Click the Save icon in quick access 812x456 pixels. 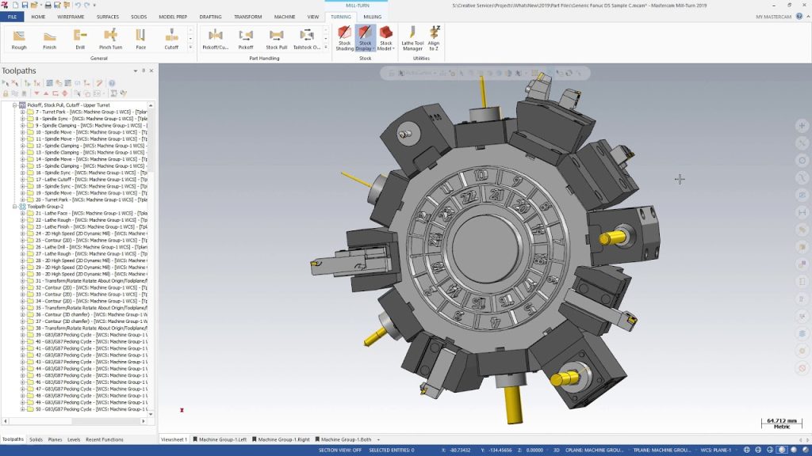click(x=25, y=6)
